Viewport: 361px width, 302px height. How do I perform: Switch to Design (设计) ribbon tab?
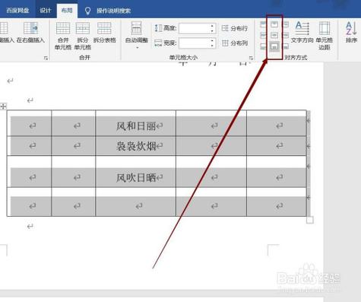click(x=45, y=11)
